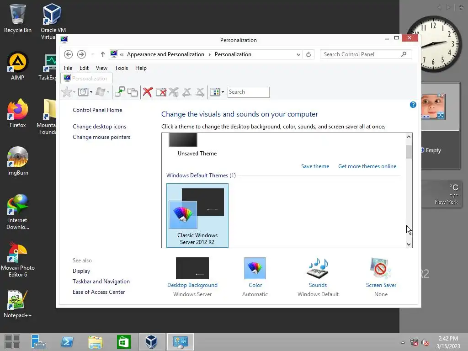Click the Search Control Panel magnifier icon
468x351 pixels.
pyautogui.click(x=404, y=54)
